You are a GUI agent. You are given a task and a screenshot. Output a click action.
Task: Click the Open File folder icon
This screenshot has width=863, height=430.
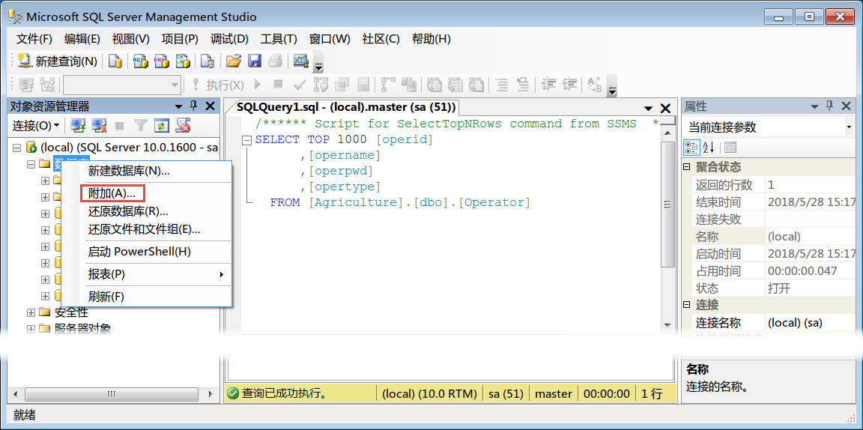(x=234, y=61)
